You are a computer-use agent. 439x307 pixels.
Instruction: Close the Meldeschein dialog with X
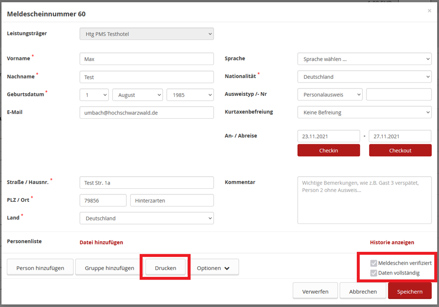[x=429, y=11]
